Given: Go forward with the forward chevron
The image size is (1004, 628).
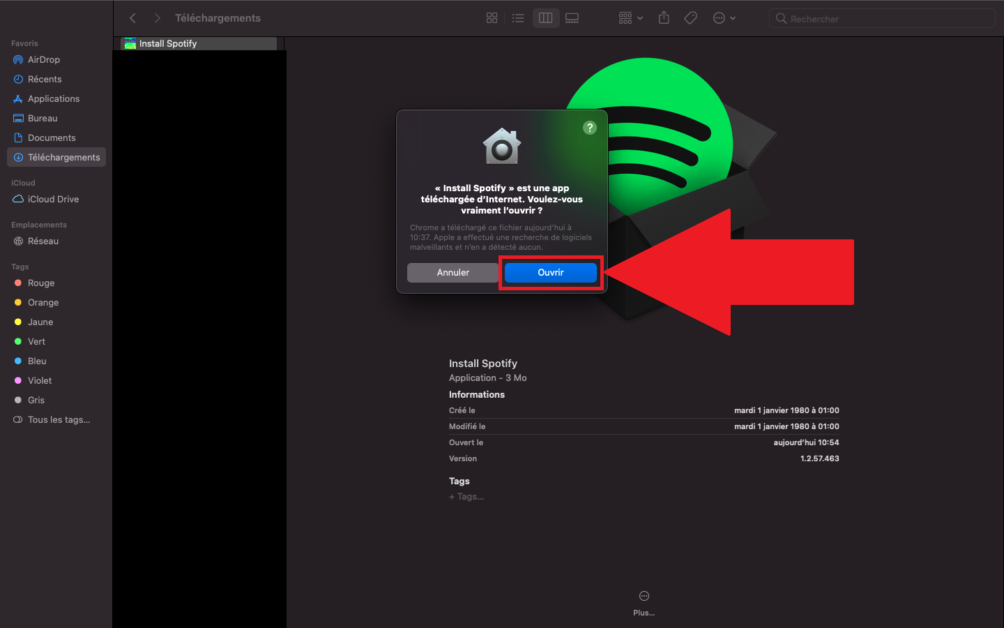Looking at the screenshot, I should 157,18.
